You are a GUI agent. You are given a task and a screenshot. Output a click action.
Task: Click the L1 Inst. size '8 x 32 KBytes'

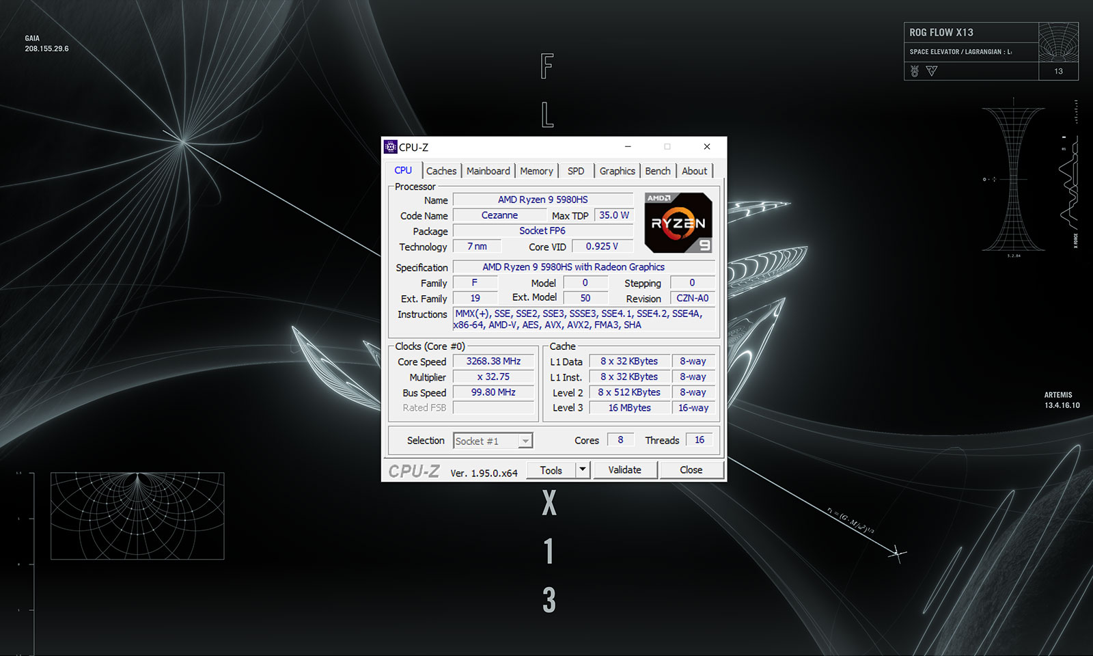click(x=629, y=377)
